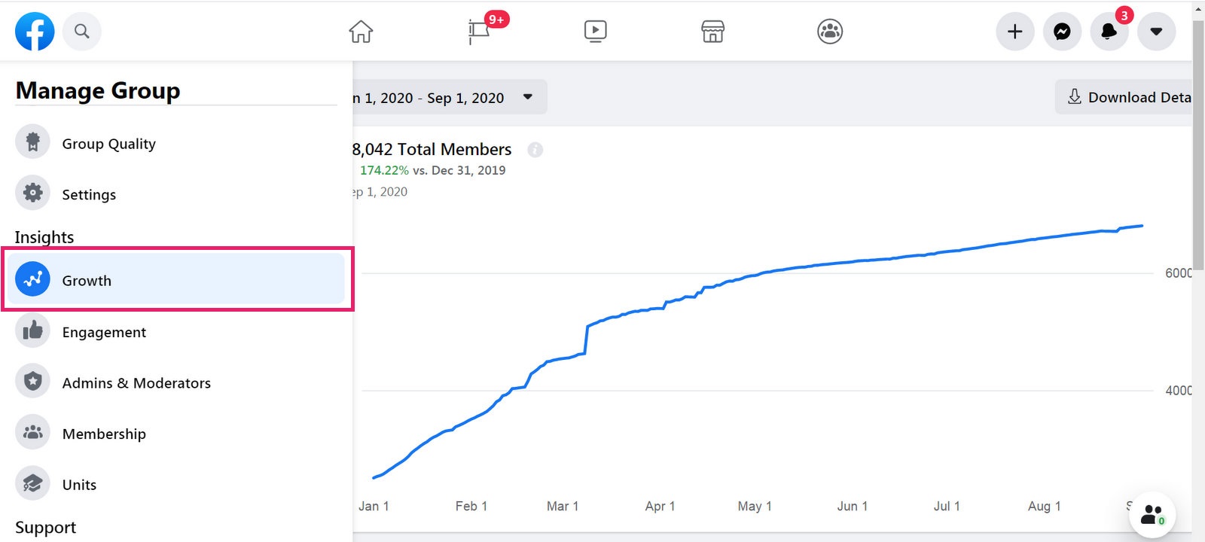Image resolution: width=1205 pixels, height=542 pixels.
Task: Click the Feb 1 axis label
Action: tap(471, 506)
